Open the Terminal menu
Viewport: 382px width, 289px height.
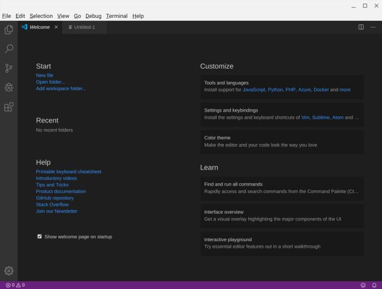click(117, 16)
